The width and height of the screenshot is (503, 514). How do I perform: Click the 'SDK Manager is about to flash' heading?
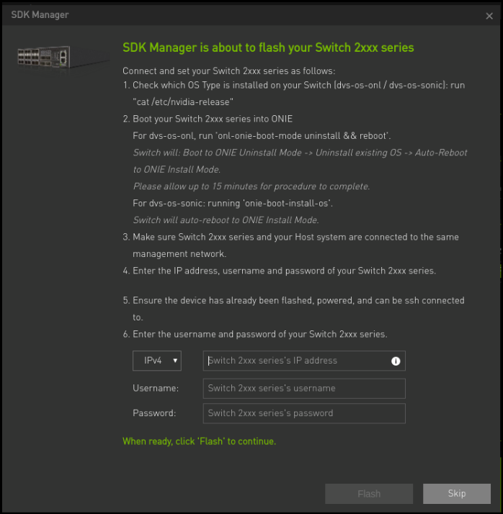point(268,48)
